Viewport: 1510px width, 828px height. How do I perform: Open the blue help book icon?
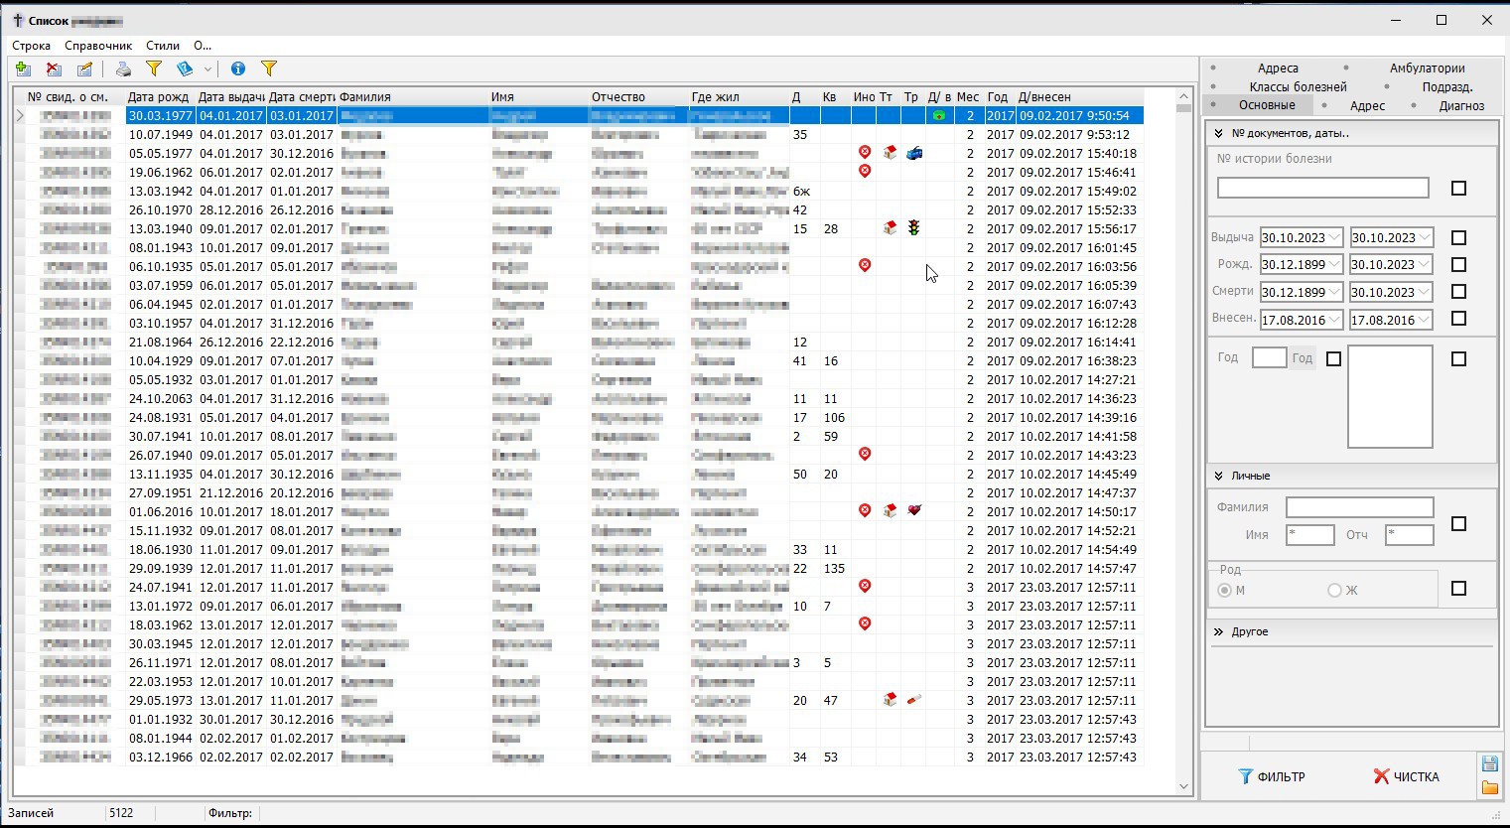pyautogui.click(x=185, y=69)
